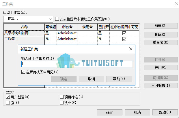179x118 pixels.
Task: Click the 已打开 column header
Action: pos(104,27)
